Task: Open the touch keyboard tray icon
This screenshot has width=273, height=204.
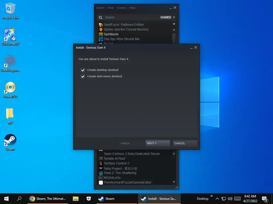Action: click(237, 199)
